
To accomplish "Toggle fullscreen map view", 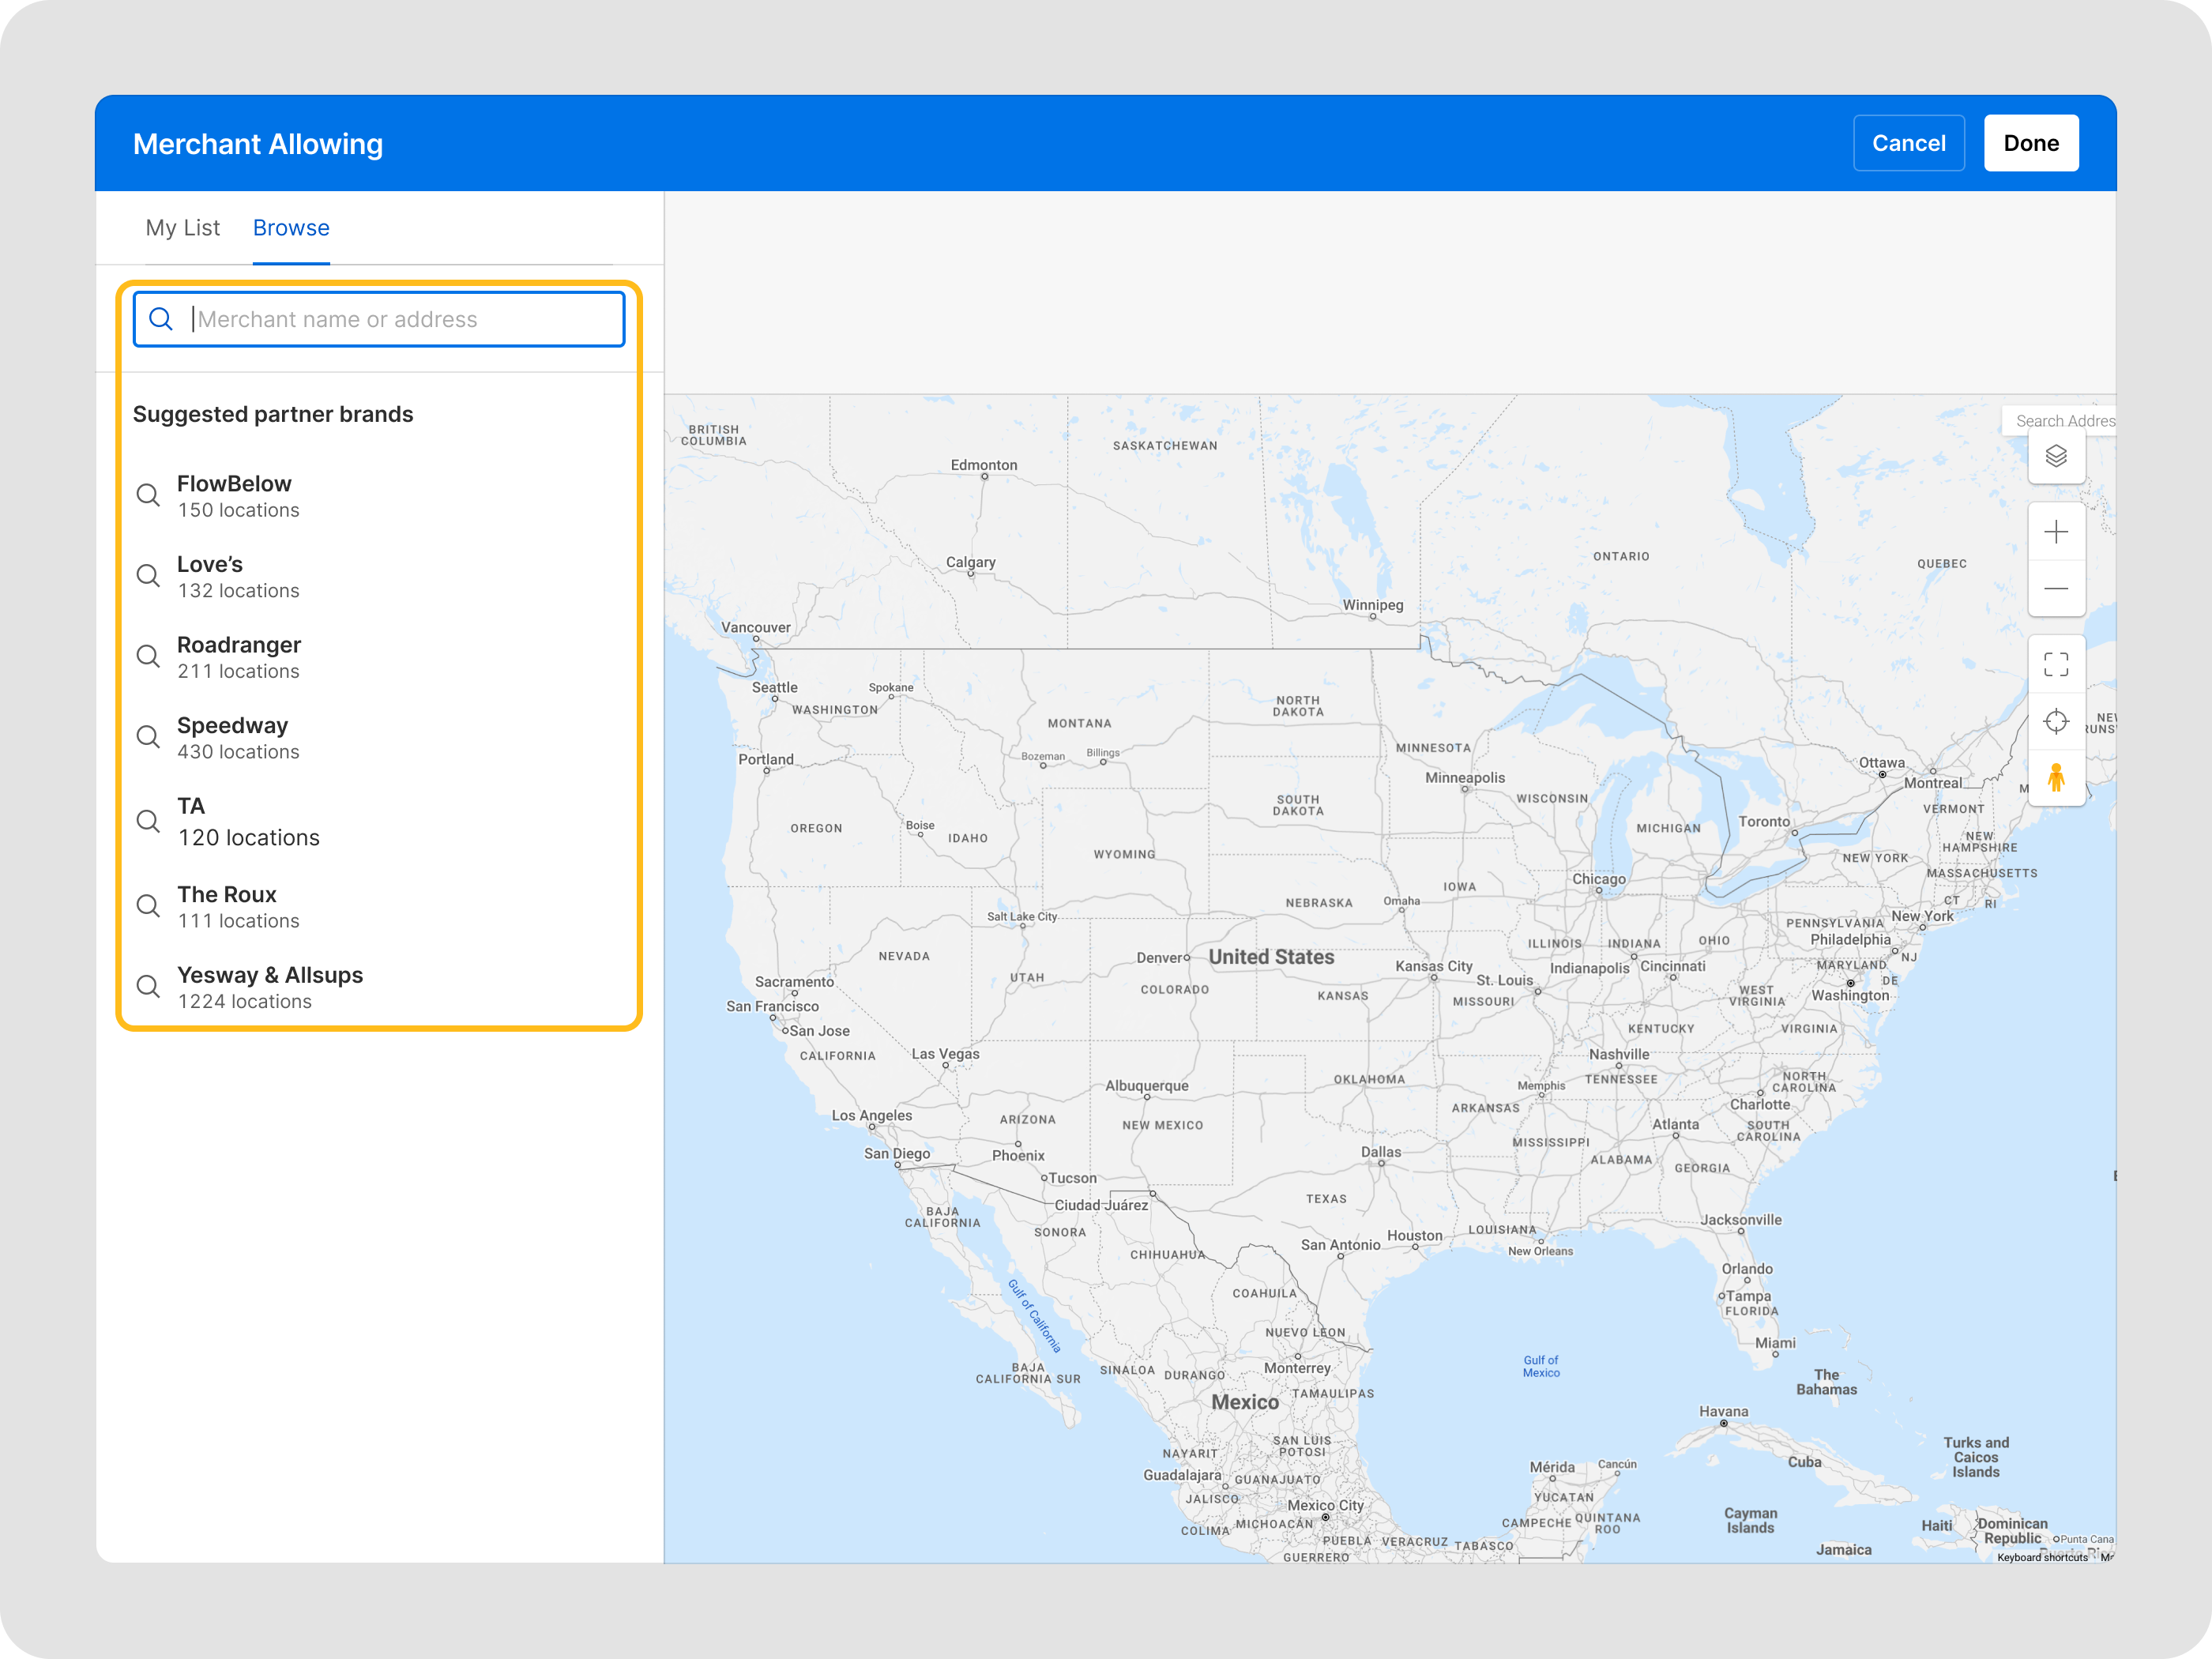I will [2055, 664].
